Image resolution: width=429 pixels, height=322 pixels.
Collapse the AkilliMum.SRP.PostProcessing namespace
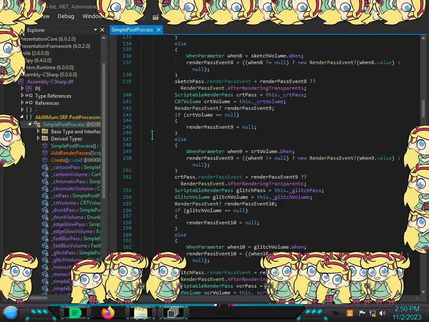tap(22, 117)
